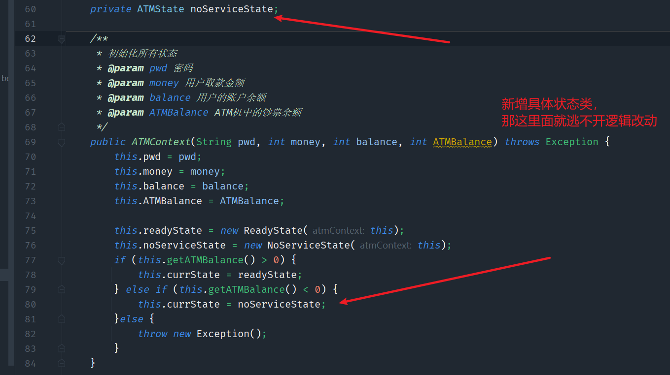Image resolution: width=670 pixels, height=375 pixels.
Task: Click the this.money assignment on line 71
Action: click(170, 171)
